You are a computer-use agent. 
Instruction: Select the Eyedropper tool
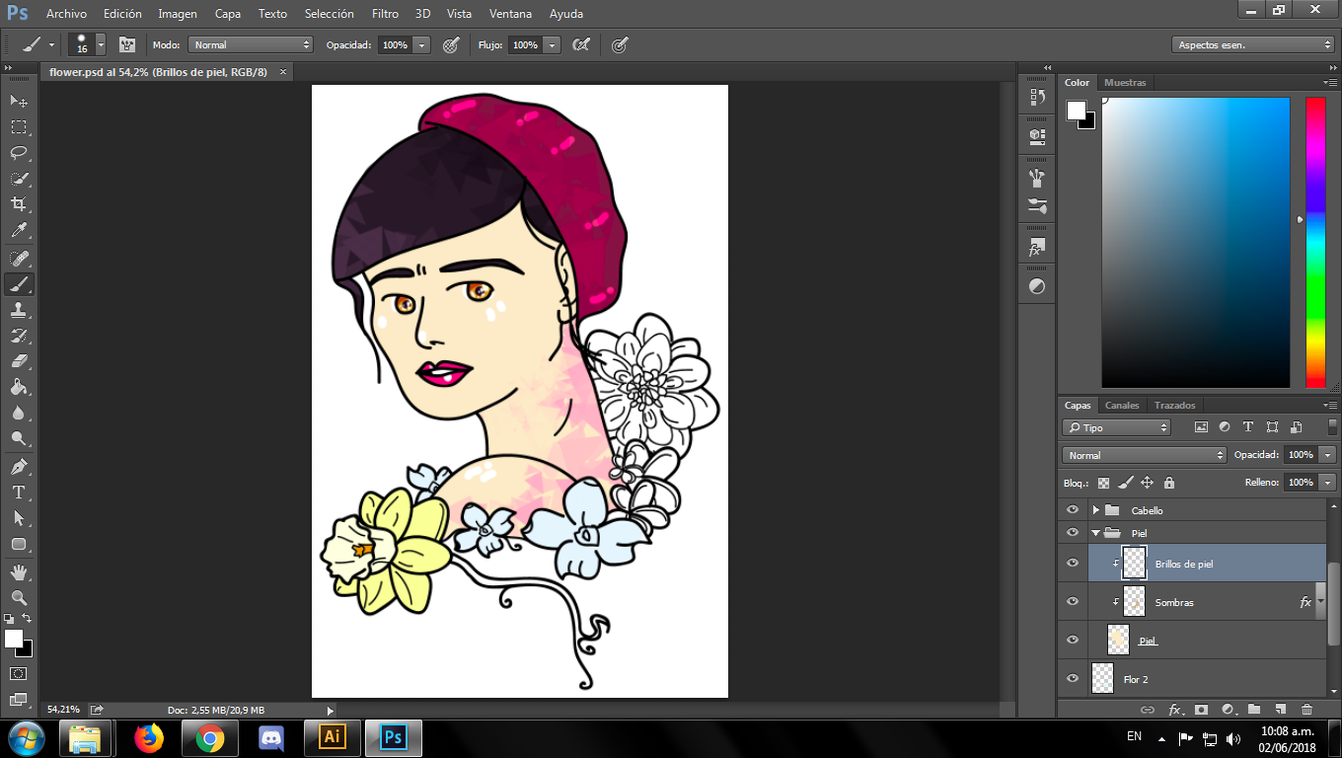(x=19, y=231)
